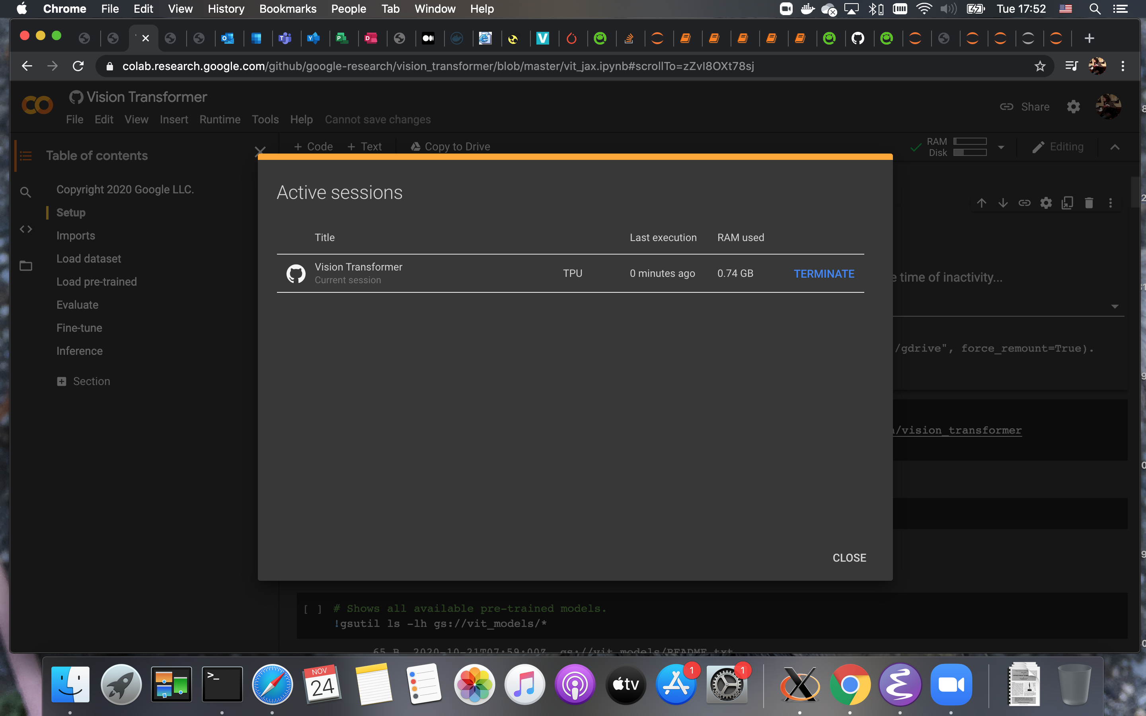Screen dimensions: 1146x716
Task: Open Terminal from the Dock
Action: point(222,684)
